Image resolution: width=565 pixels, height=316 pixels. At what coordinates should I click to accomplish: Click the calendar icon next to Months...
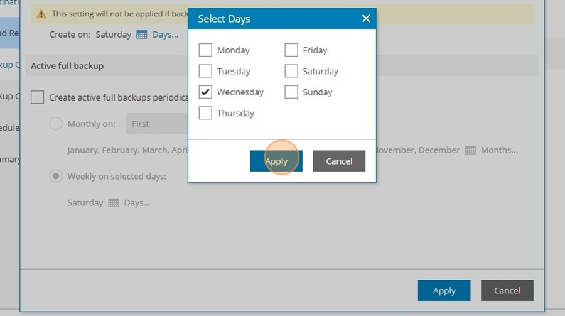(470, 150)
